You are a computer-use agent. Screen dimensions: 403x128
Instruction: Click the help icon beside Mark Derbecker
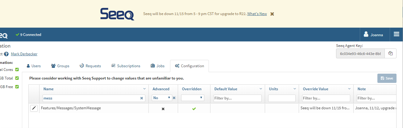6,54
